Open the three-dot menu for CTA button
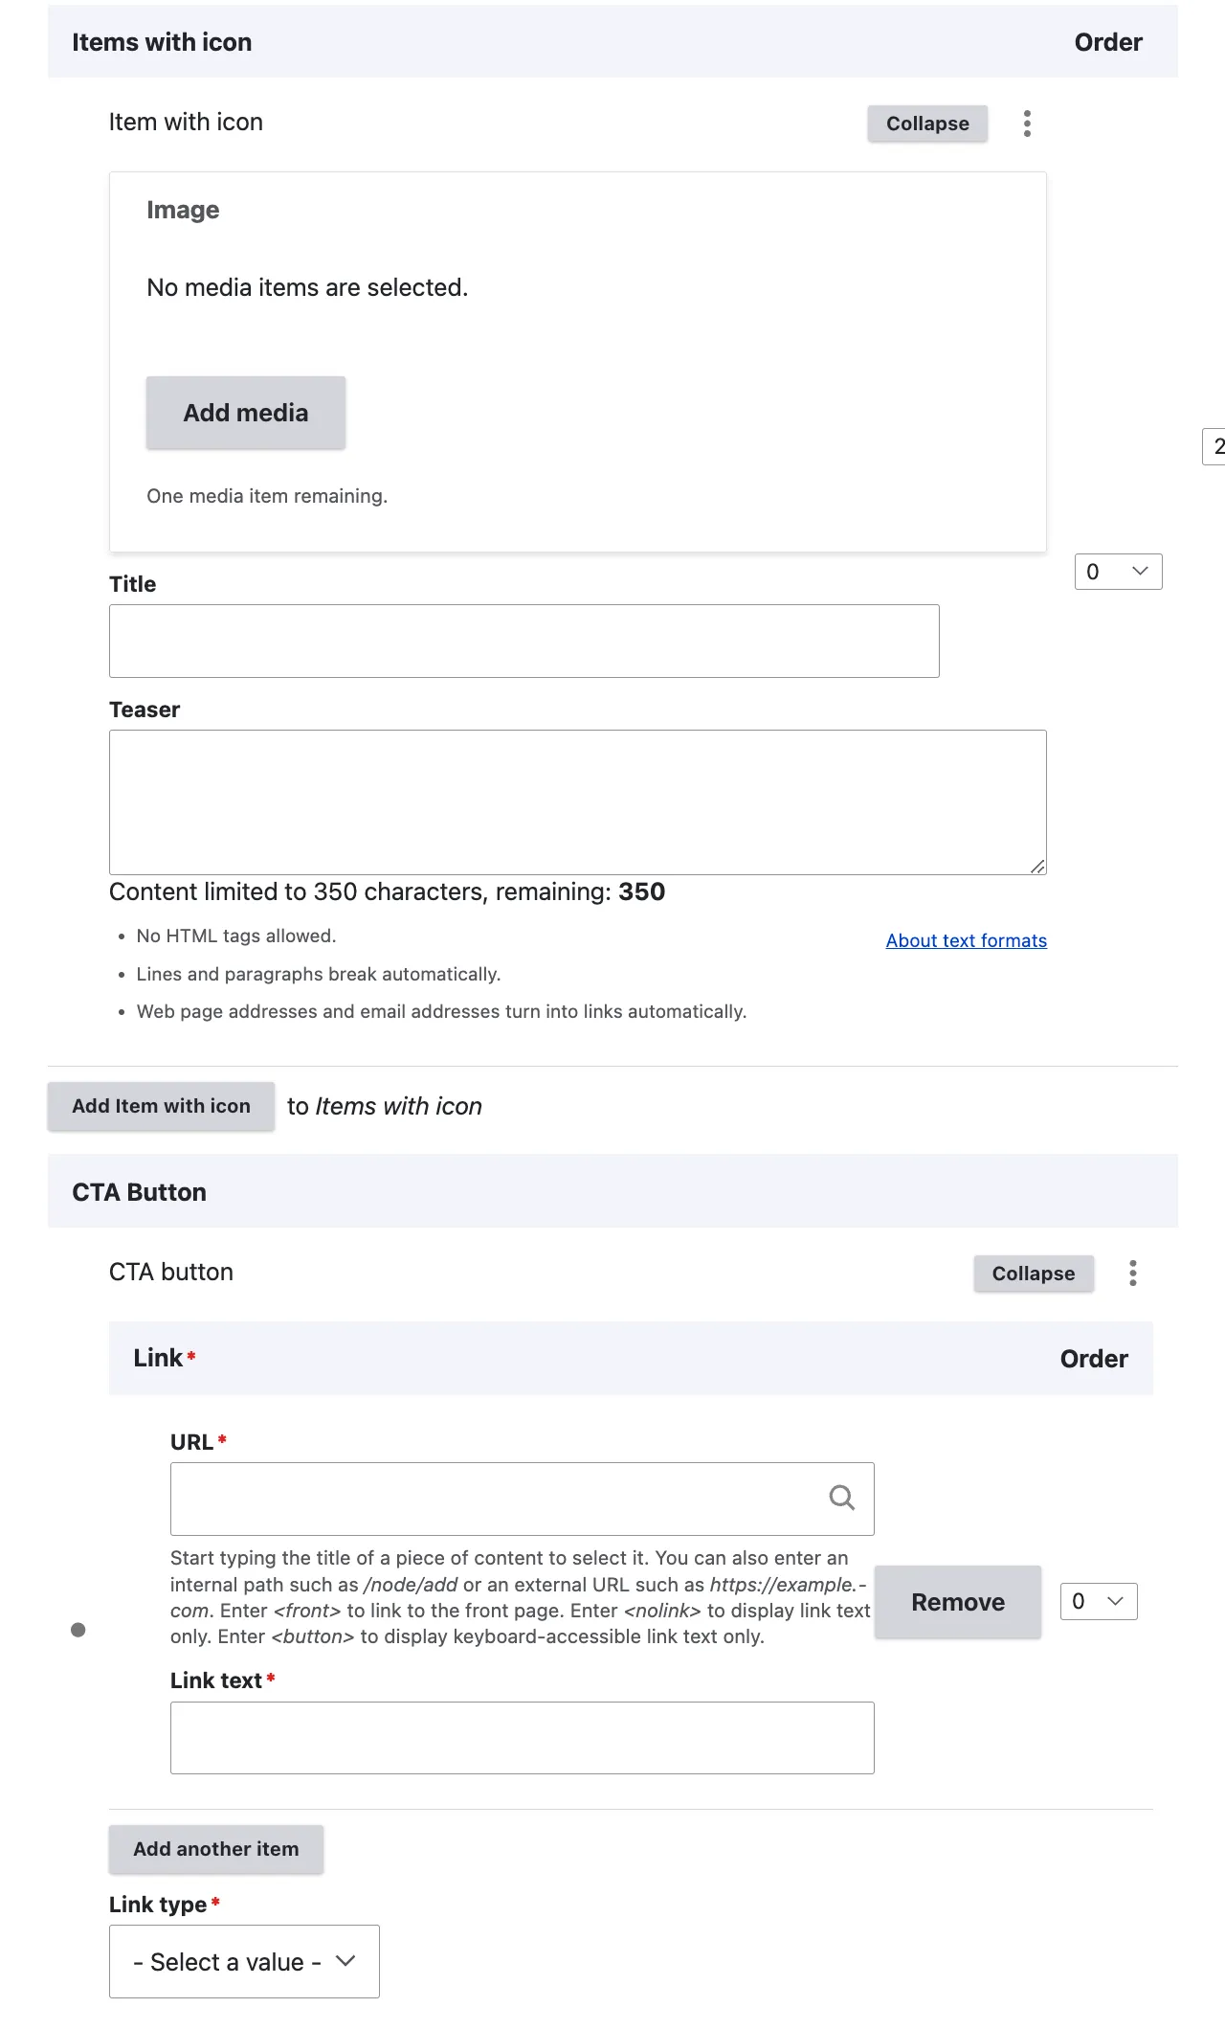This screenshot has width=1225, height=2030. tap(1133, 1274)
